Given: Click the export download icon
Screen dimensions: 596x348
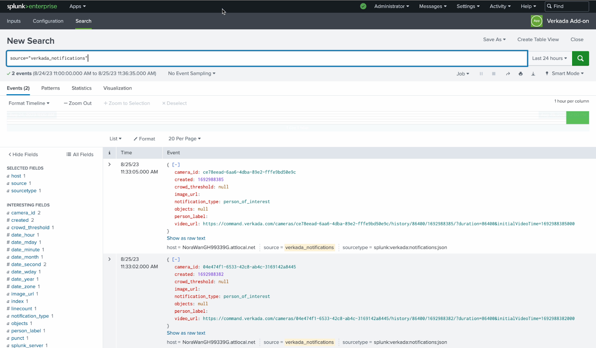Looking at the screenshot, I should point(533,74).
